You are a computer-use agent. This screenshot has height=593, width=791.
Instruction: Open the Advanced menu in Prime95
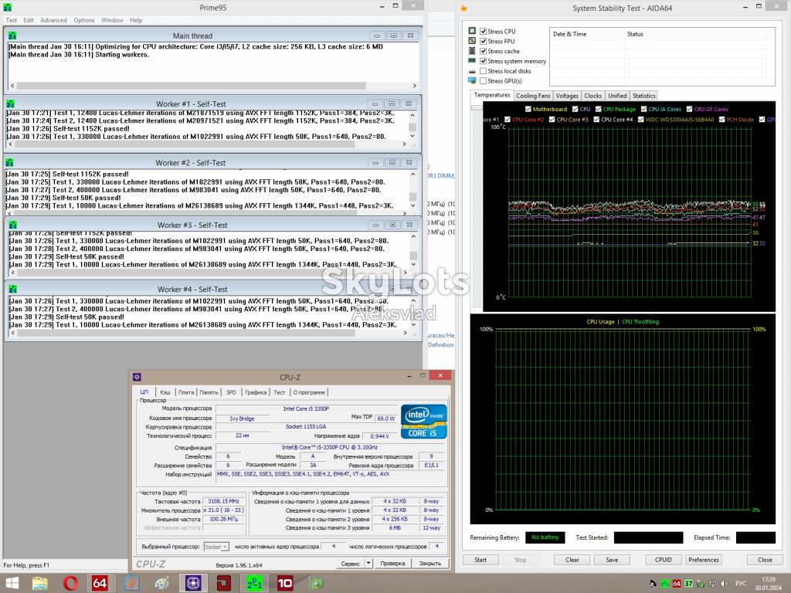click(53, 20)
